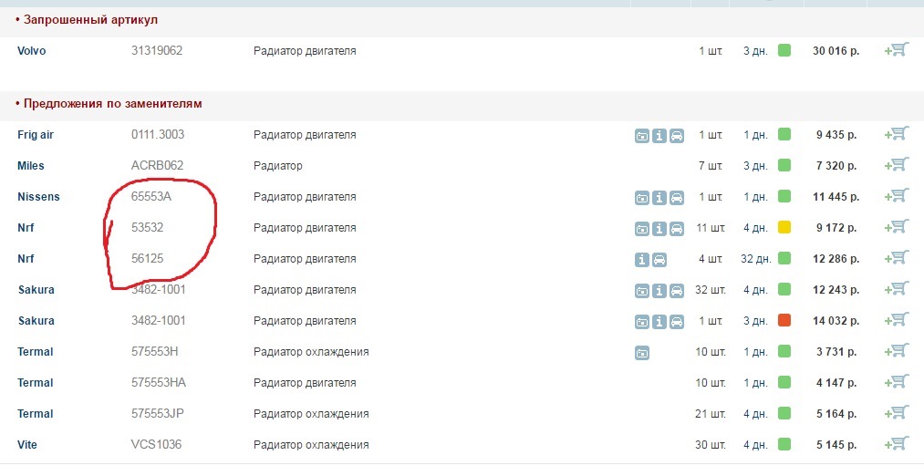The height and width of the screenshot is (476, 924).
Task: Click the 32 дн. delivery time for Nrf 56125
Action: pos(756,259)
